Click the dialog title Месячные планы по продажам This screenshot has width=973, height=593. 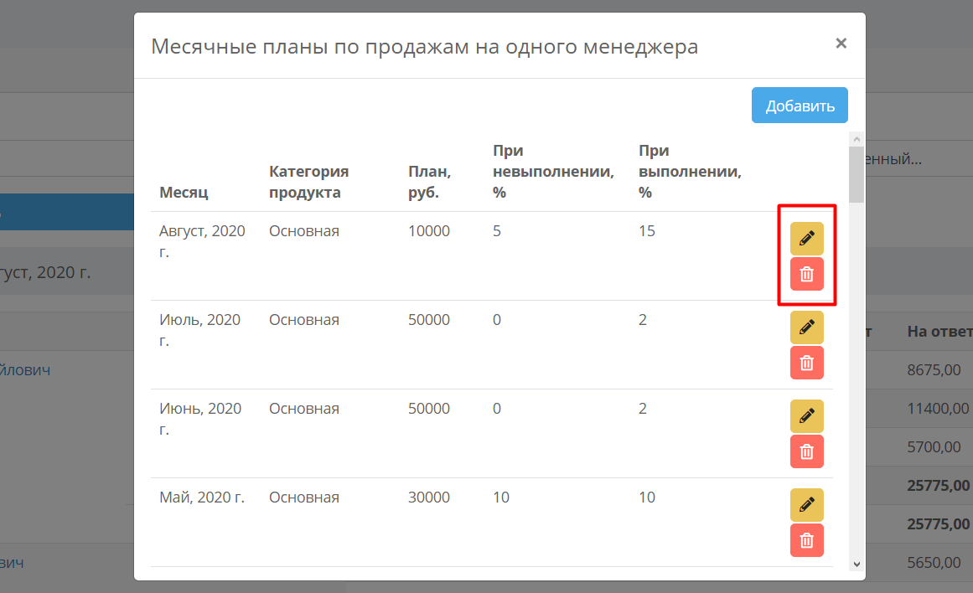(424, 47)
